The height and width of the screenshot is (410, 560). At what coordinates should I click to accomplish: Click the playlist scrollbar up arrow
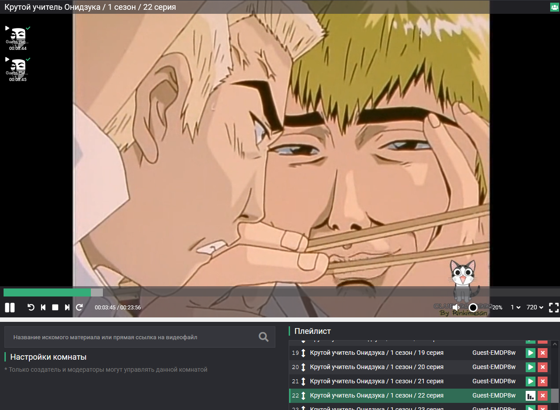point(555,344)
